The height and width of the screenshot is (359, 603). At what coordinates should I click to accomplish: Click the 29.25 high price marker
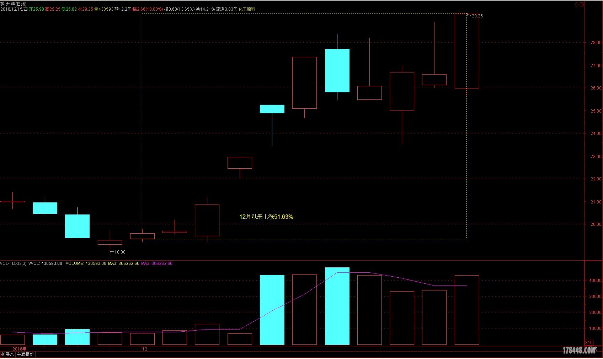coord(477,16)
